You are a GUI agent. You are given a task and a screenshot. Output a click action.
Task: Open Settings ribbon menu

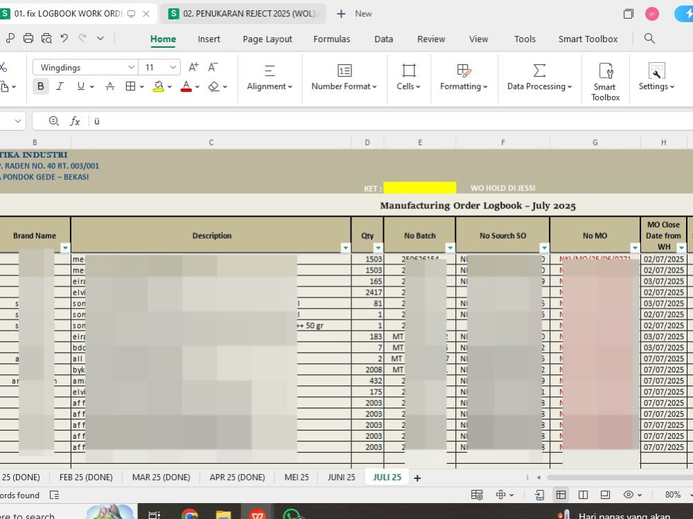656,78
